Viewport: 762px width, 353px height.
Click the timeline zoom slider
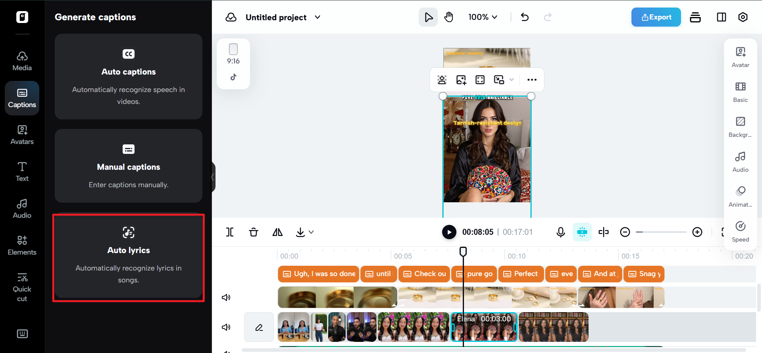tap(661, 232)
